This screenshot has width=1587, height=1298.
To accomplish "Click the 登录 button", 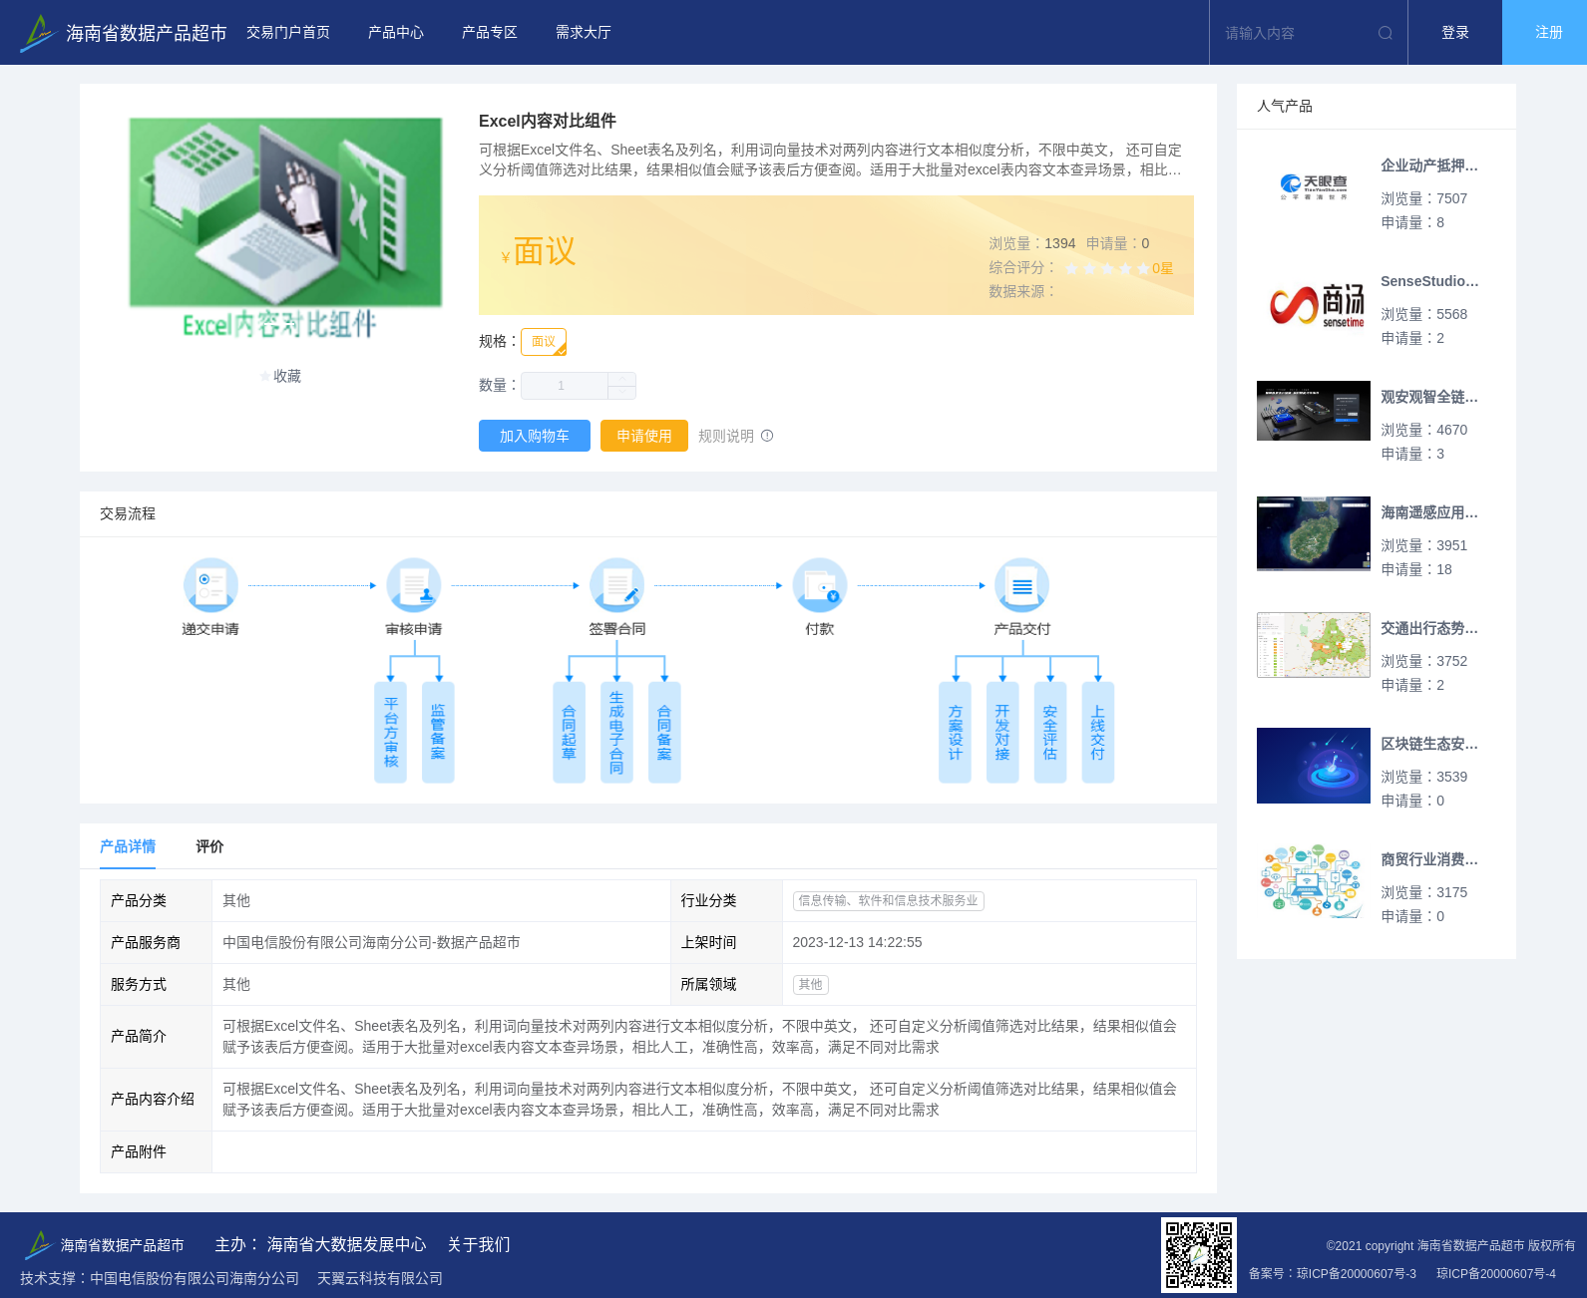I will [x=1455, y=33].
